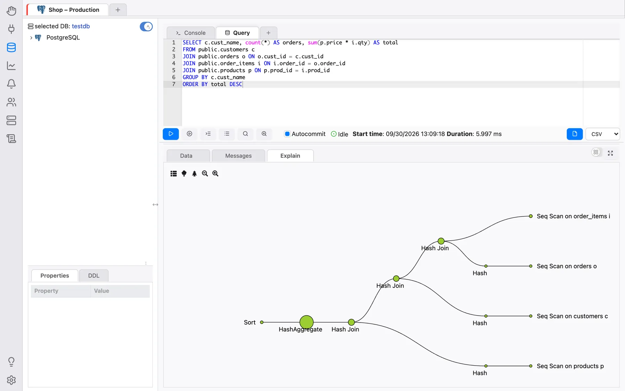Expand the results panel to fullscreen

coord(610,153)
